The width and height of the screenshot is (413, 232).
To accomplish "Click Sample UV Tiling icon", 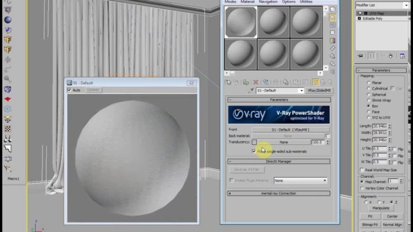I will coord(332,32).
